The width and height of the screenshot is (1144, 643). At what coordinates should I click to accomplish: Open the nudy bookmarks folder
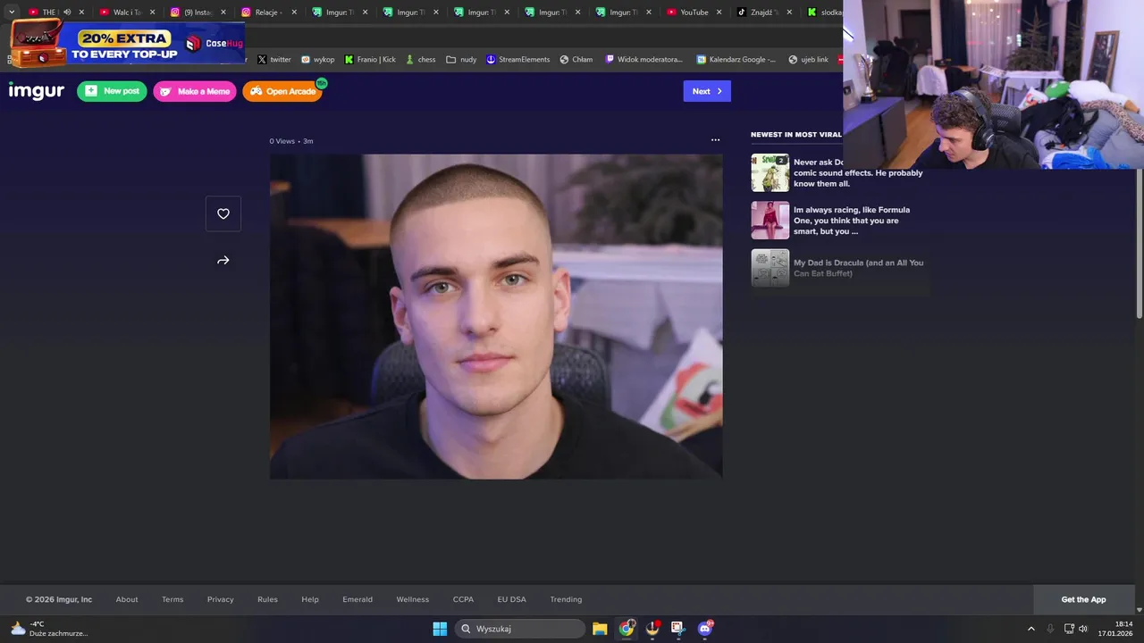(x=461, y=60)
